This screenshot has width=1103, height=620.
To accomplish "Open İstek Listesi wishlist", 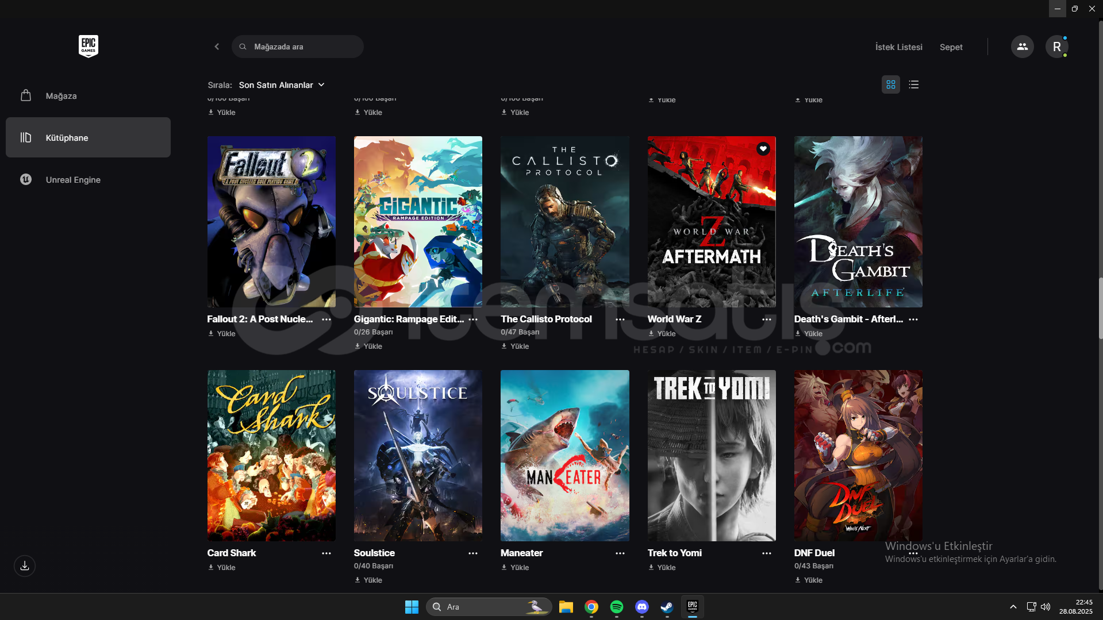I will (x=898, y=47).
